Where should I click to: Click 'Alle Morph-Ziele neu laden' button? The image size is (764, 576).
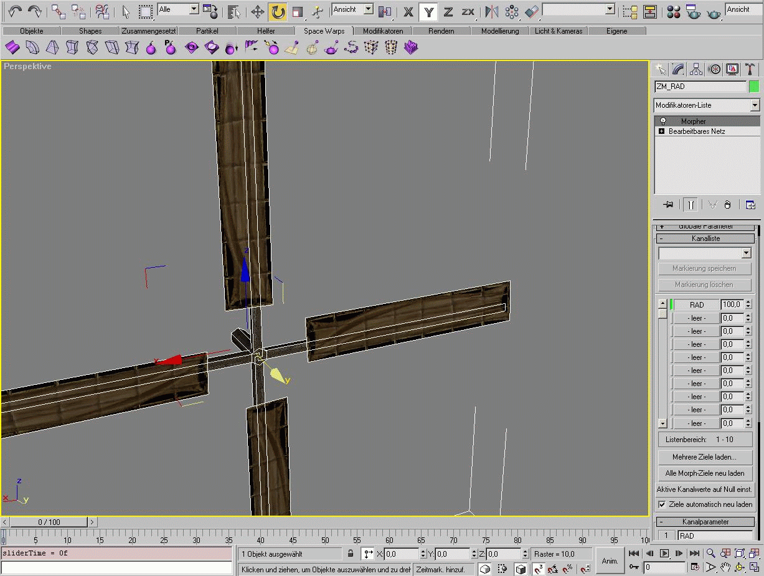click(704, 473)
